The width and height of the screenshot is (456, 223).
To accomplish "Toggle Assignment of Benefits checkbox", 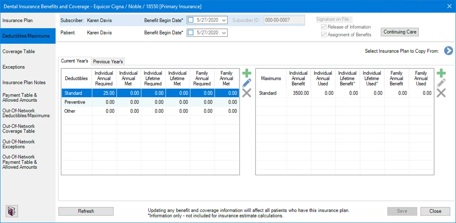I will [323, 35].
